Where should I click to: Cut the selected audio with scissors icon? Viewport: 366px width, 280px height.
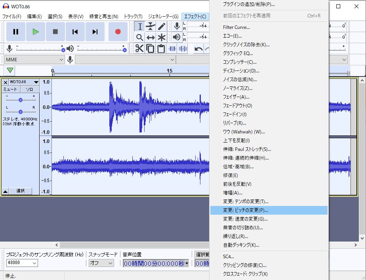click(x=139, y=48)
